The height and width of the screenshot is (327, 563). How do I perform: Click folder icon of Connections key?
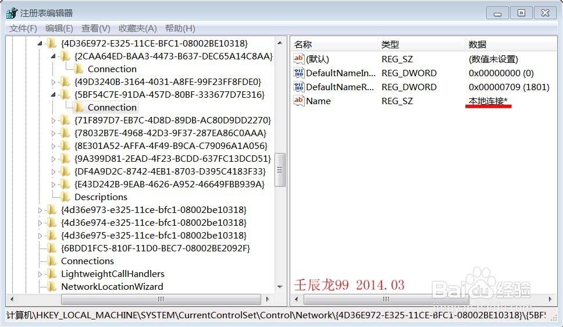(52, 261)
